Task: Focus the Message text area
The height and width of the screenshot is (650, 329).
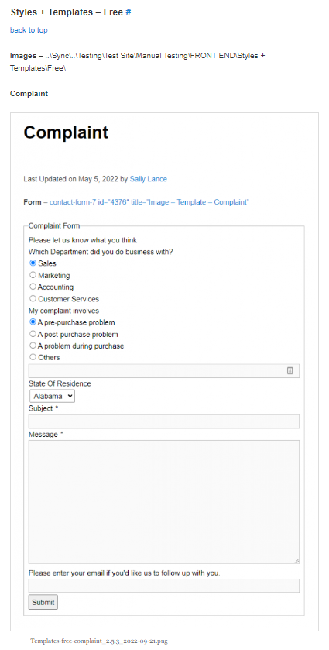Action: tap(163, 502)
